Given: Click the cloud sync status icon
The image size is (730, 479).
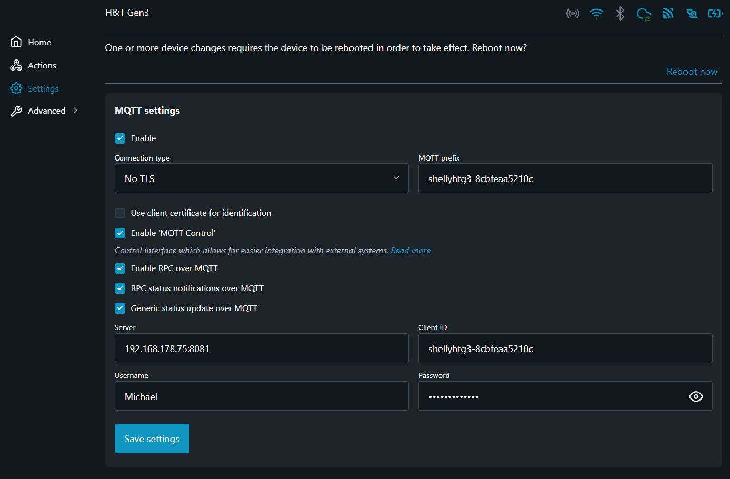Looking at the screenshot, I should [x=644, y=14].
